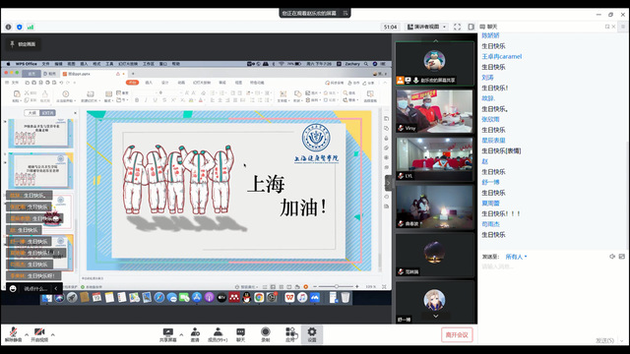
Task: Turn on the video camera
Action: coord(39,334)
